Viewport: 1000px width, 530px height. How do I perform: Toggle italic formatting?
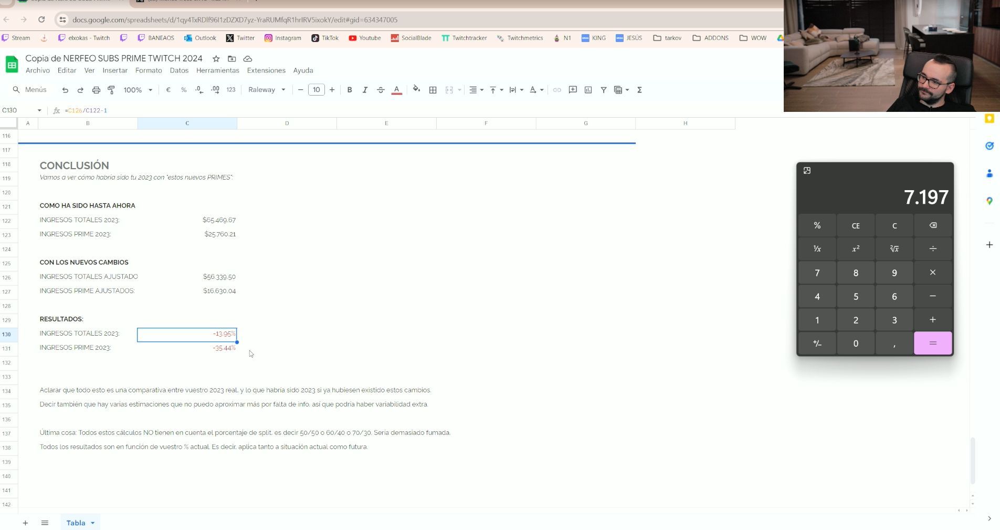click(x=364, y=89)
